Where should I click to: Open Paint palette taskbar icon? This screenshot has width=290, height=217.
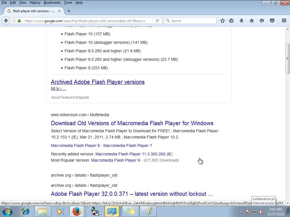[148, 211]
